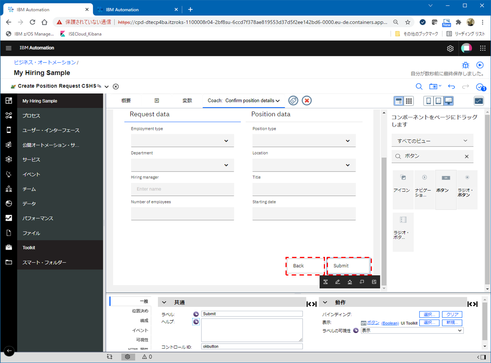Viewport: 491px width, 363px height.
Task: Delete coach with red X icon
Action: pyautogui.click(x=307, y=101)
